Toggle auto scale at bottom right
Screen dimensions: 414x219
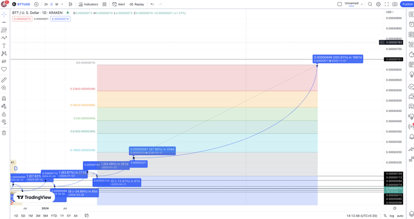tap(400, 216)
